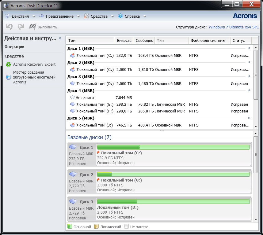This screenshot has height=235, width=263.
Task: Expand dropdown arrow next to Средства
Action: point(112,16)
